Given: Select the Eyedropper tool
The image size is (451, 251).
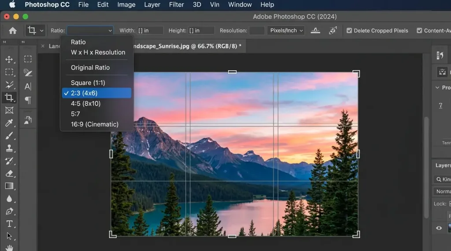Looking at the screenshot, I should click(x=9, y=123).
